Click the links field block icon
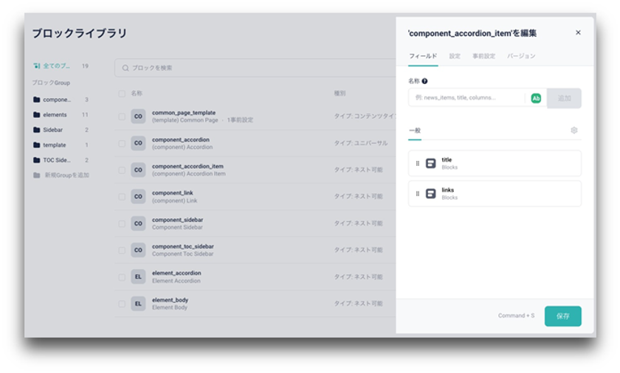620x373 pixels. tap(430, 193)
